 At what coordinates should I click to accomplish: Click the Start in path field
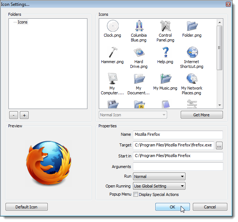pyautogui.click(x=178, y=156)
